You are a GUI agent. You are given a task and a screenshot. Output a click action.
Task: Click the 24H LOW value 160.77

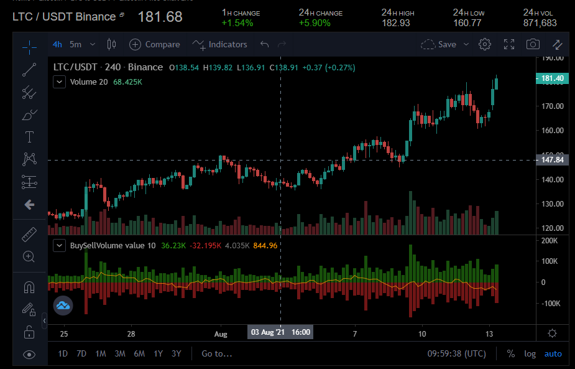[467, 23]
